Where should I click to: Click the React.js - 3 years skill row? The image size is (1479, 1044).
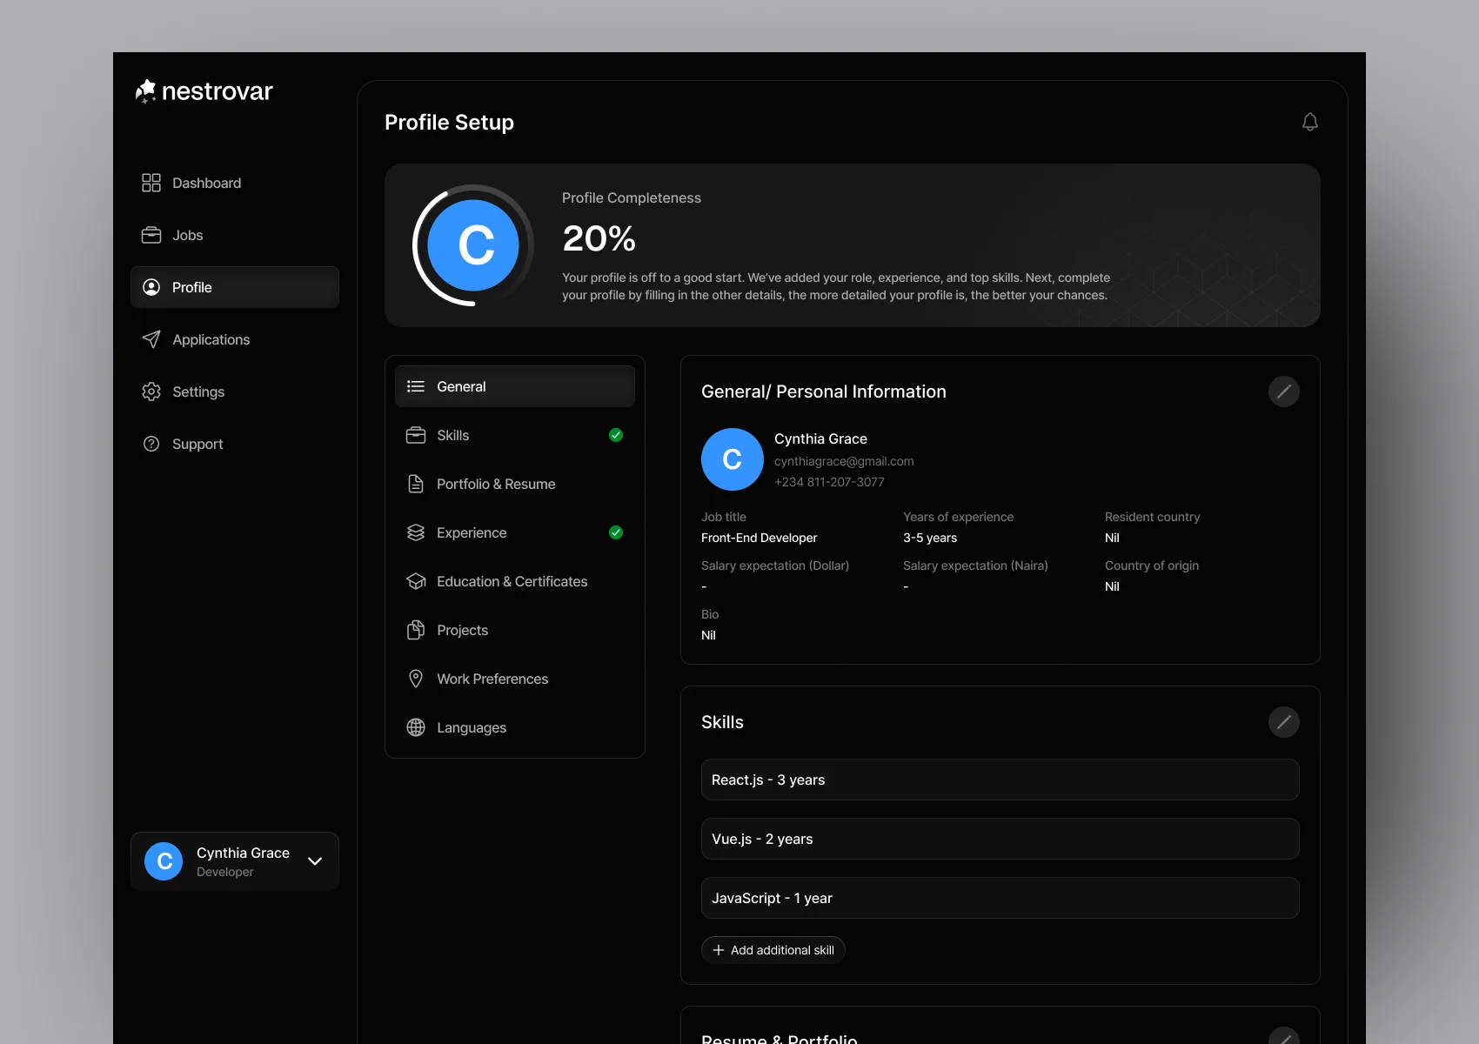point(1000,780)
